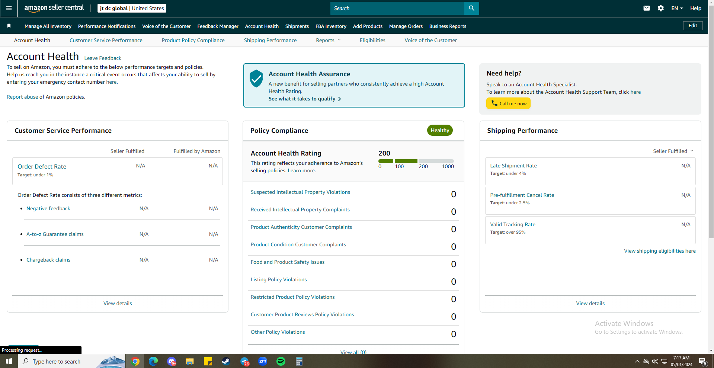Viewport: 714px width, 368px height.
Task: Open Product Authenticity Customer Complaints
Action: [301, 227]
